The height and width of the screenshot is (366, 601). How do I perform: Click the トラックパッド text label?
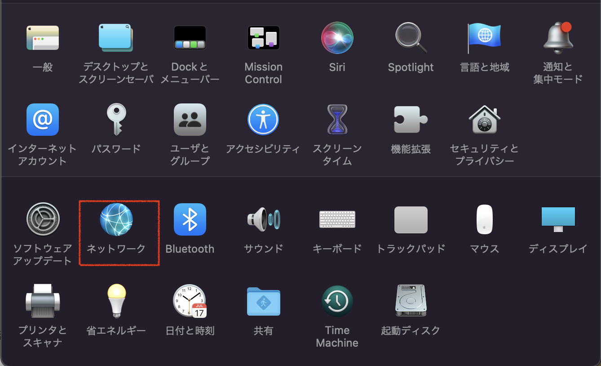coord(411,249)
